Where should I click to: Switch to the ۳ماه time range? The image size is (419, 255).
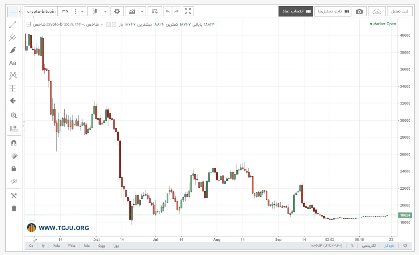[x=72, y=246]
